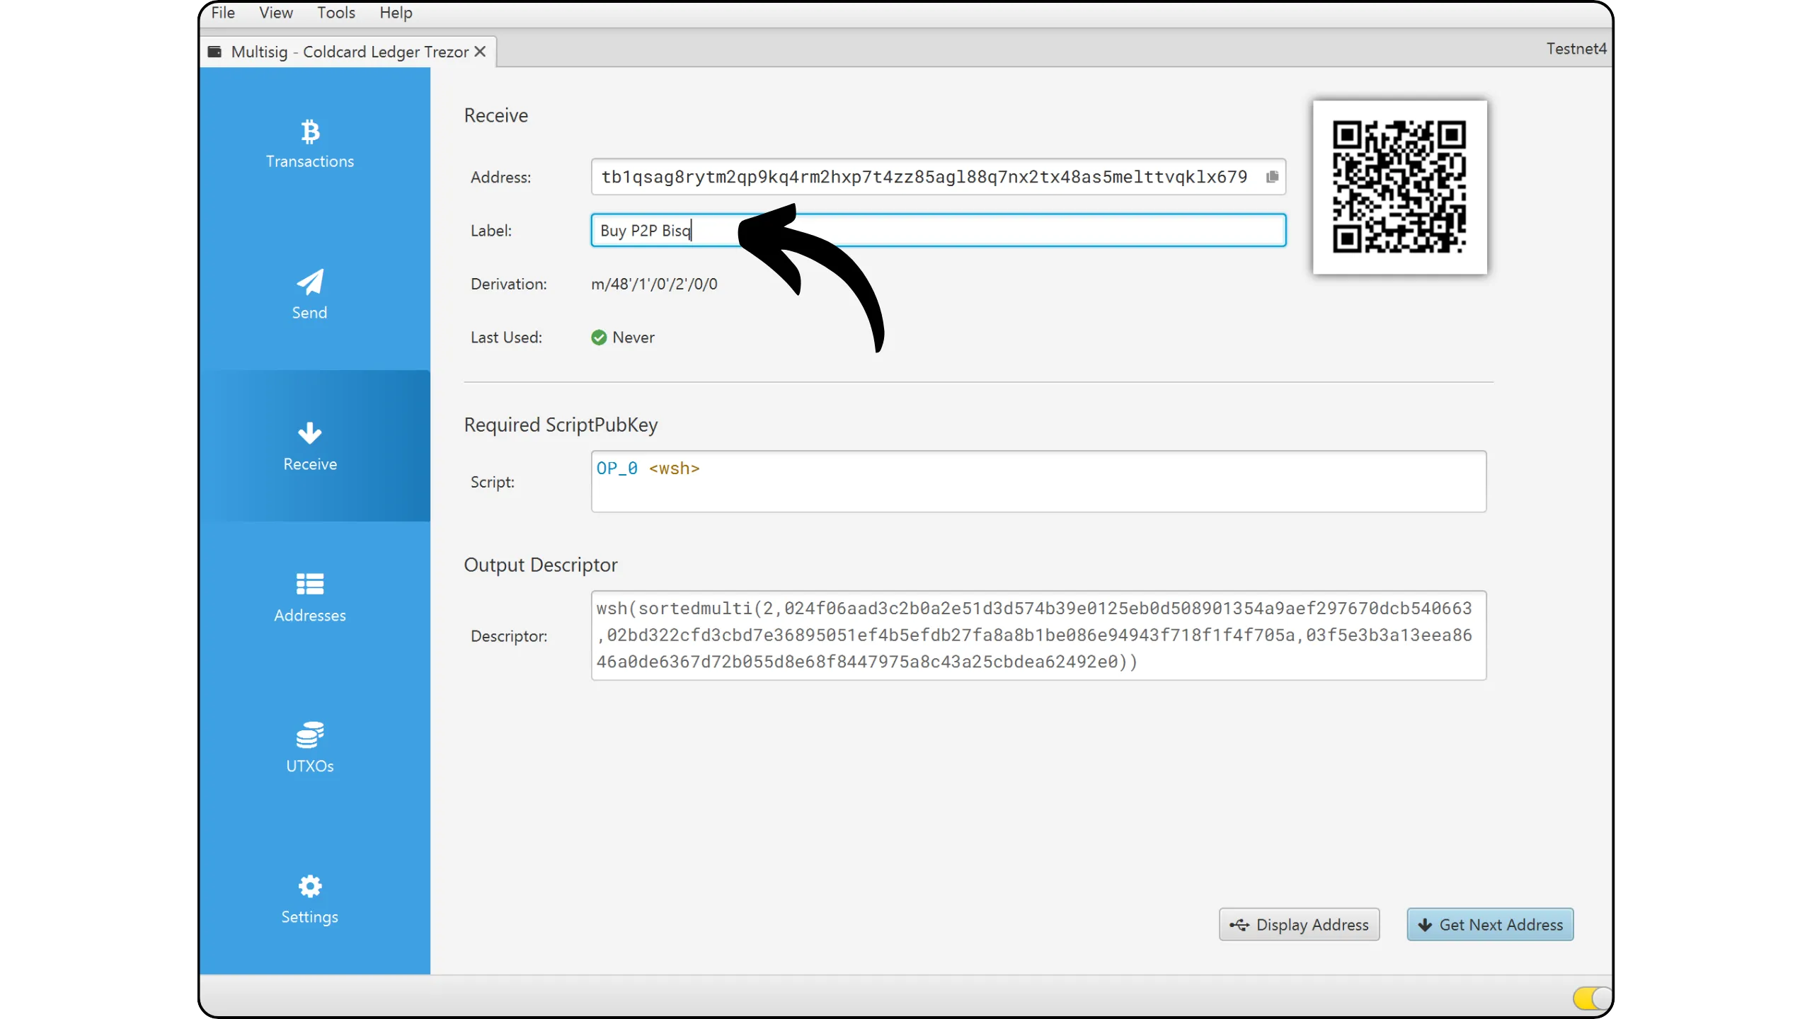This screenshot has height=1019, width=1812.
Task: Click the Display Address button
Action: pos(1299,924)
